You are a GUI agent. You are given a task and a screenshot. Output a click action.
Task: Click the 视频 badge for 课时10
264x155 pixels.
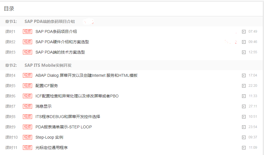pyautogui.click(x=27, y=137)
